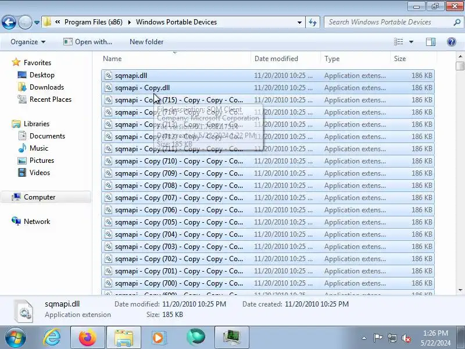465x349 pixels.
Task: Refresh the folder view
Action: pos(313,22)
